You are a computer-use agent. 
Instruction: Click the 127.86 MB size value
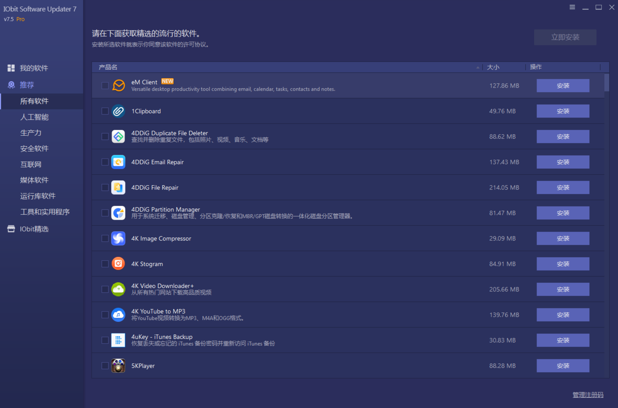(x=504, y=86)
